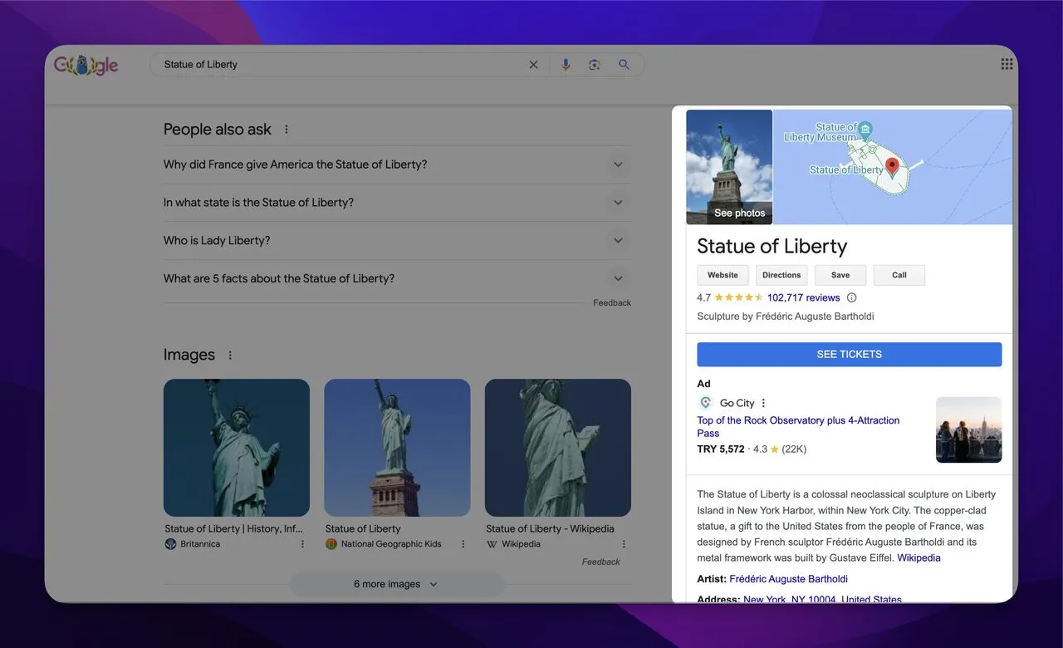The width and height of the screenshot is (1063, 648).
Task: Expand the '6 more images' button
Action: [x=396, y=584]
